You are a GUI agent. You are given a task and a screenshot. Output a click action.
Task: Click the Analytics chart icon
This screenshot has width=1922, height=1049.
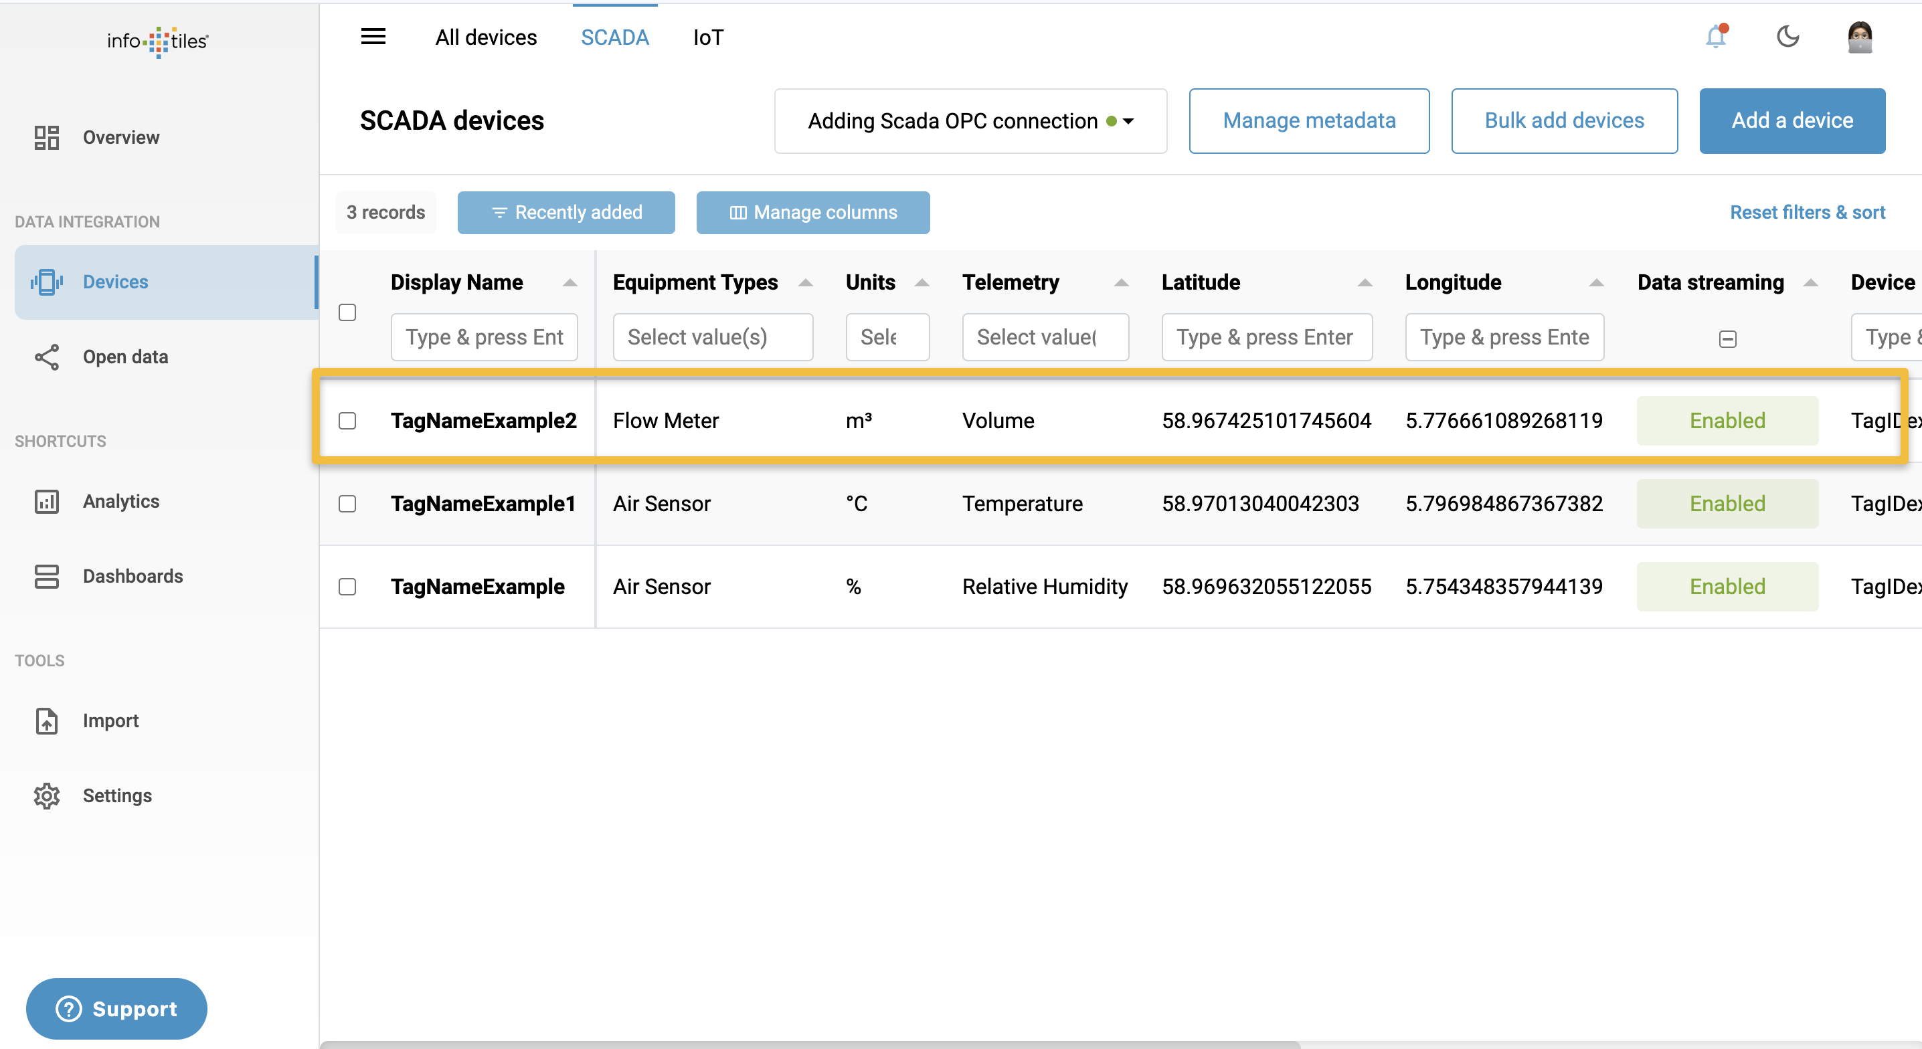46,501
